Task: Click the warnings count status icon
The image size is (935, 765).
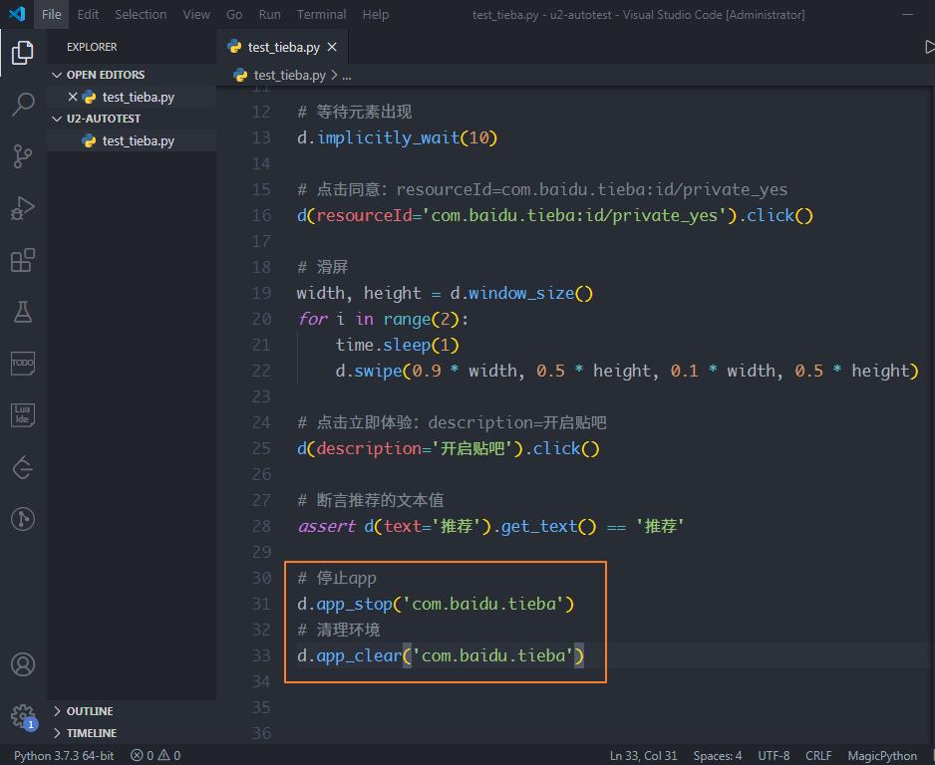Action: coord(169,755)
